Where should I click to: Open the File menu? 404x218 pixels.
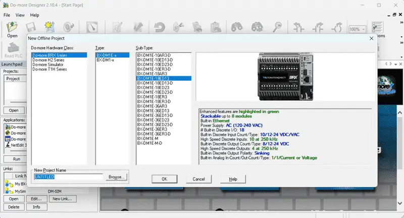point(7,15)
